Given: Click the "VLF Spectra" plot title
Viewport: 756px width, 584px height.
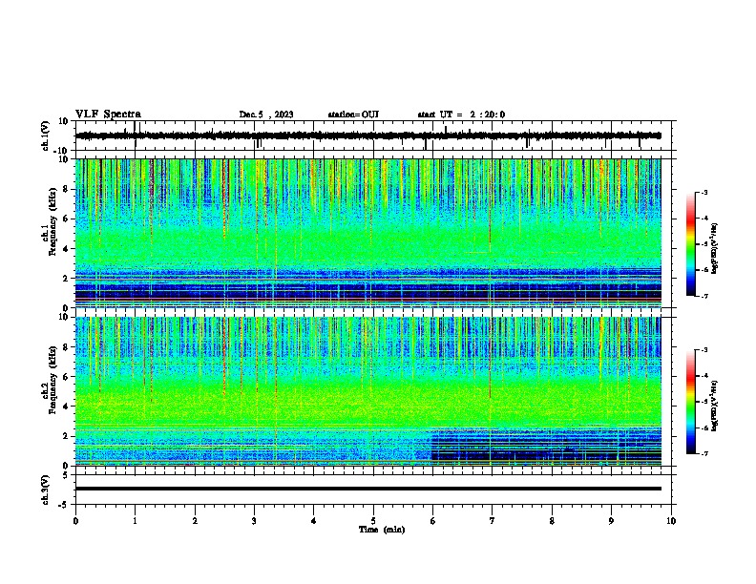Looking at the screenshot, I should pos(108,115).
